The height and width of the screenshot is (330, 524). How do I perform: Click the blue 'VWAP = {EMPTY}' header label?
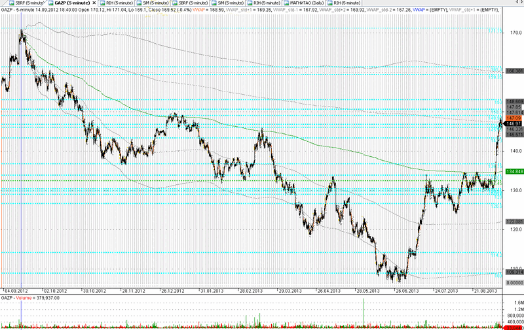pos(430,10)
